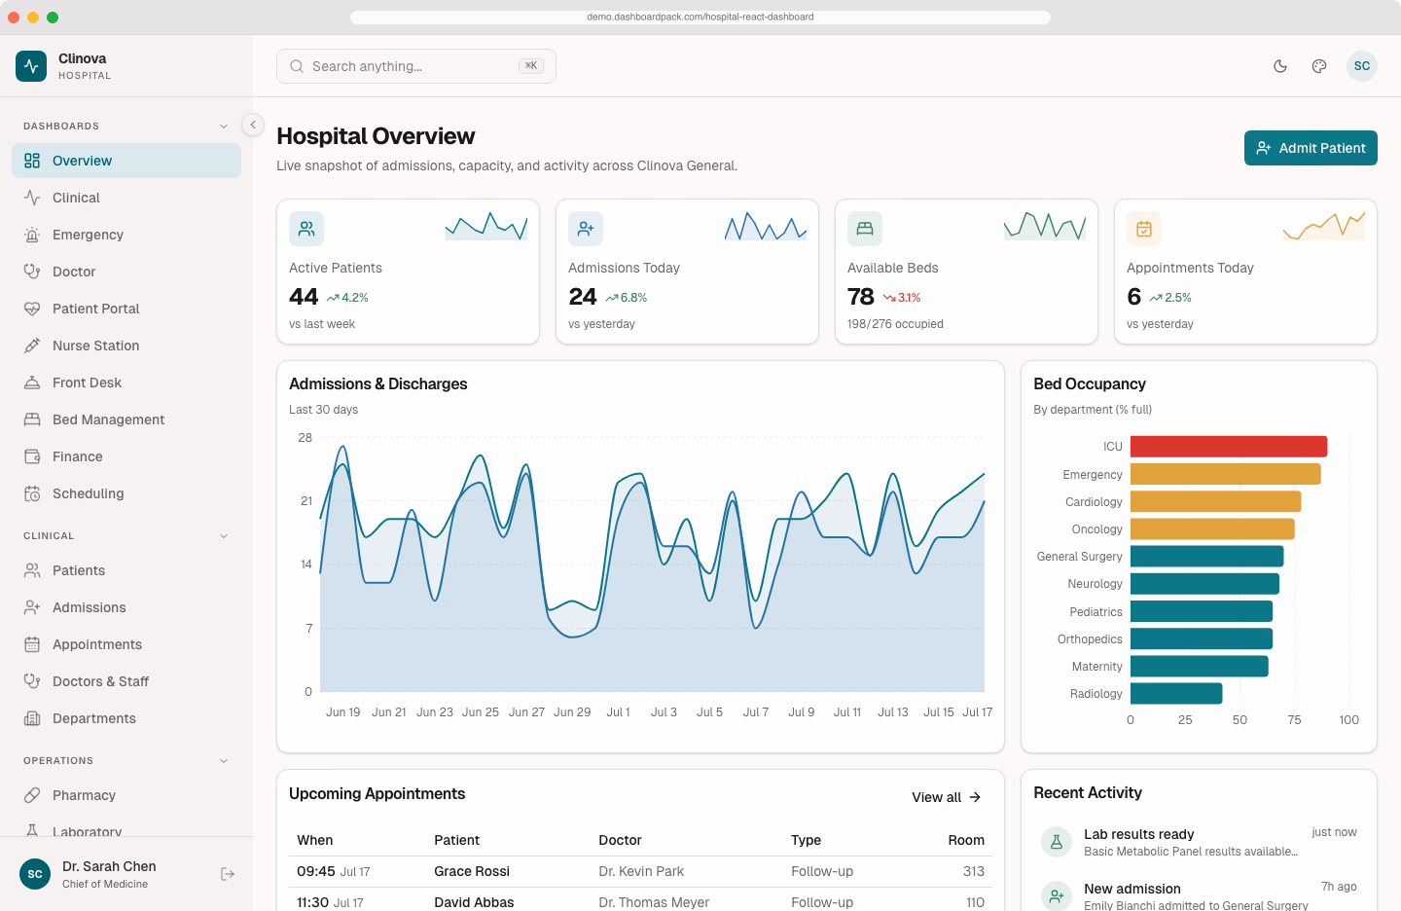Collapse the Dashboards section chevron
The image size is (1401, 911).
224,127
